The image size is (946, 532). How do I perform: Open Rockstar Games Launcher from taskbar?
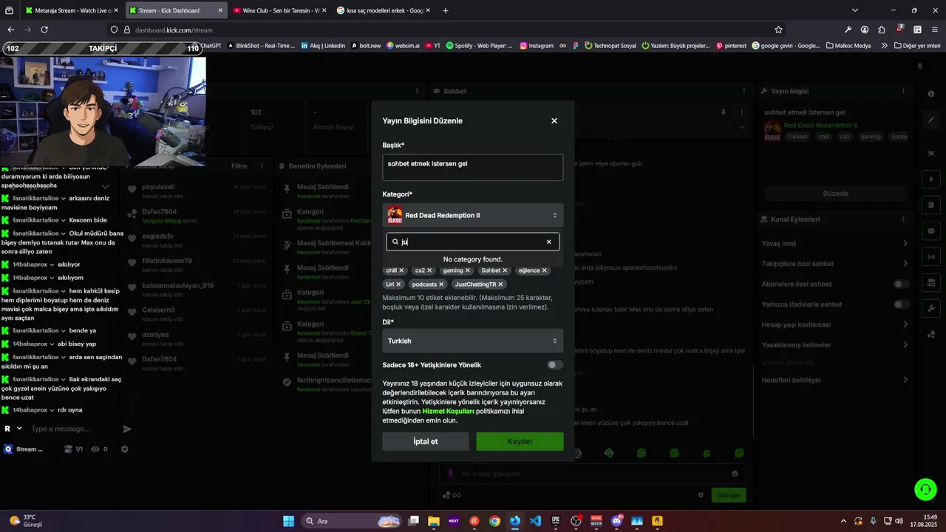pyautogui.click(x=658, y=521)
